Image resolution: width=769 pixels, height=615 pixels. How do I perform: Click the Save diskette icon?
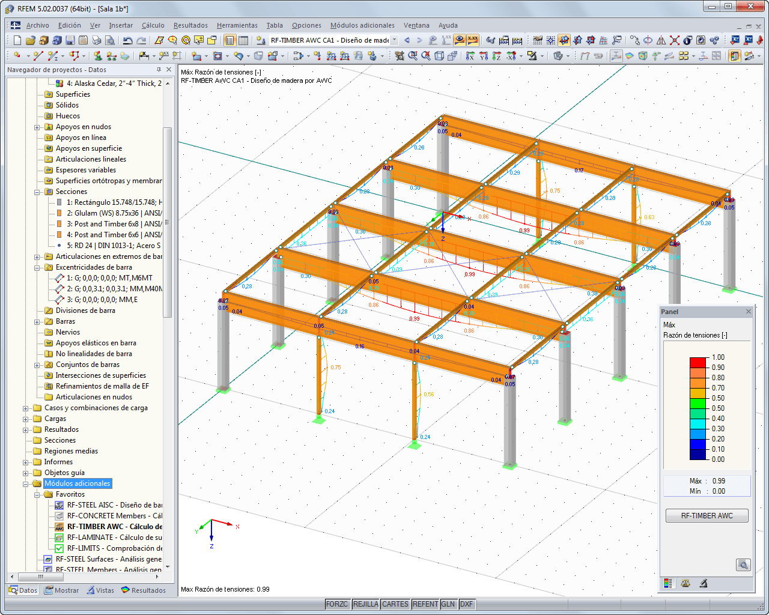coord(70,40)
